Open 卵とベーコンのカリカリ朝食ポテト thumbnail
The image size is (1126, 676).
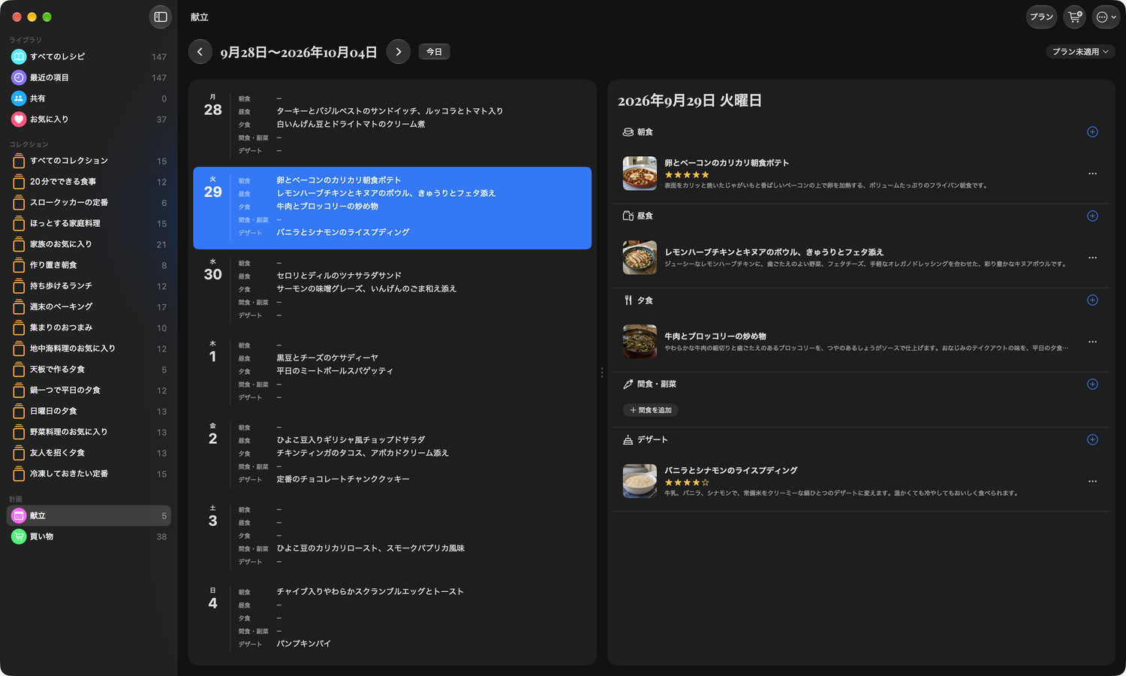click(640, 174)
